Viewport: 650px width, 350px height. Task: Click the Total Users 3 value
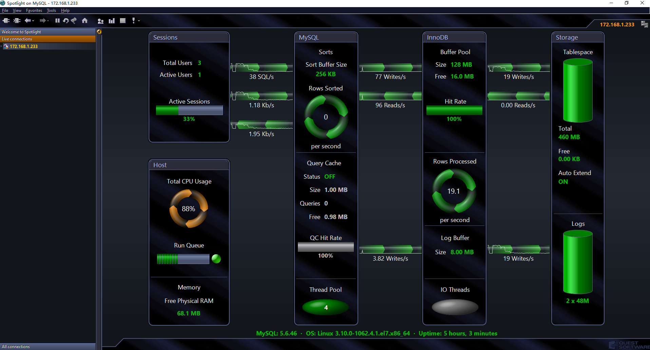(199, 63)
